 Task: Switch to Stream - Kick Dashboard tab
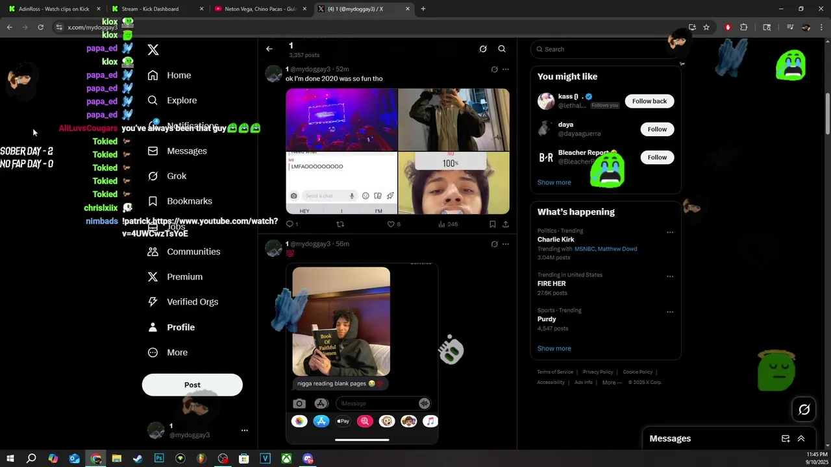pos(157,9)
